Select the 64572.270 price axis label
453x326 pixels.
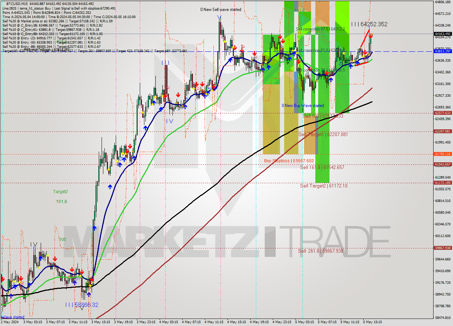[443, 14]
